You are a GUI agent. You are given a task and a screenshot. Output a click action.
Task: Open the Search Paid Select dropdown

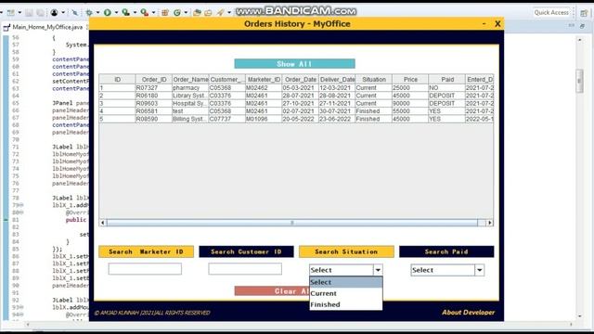(447, 270)
